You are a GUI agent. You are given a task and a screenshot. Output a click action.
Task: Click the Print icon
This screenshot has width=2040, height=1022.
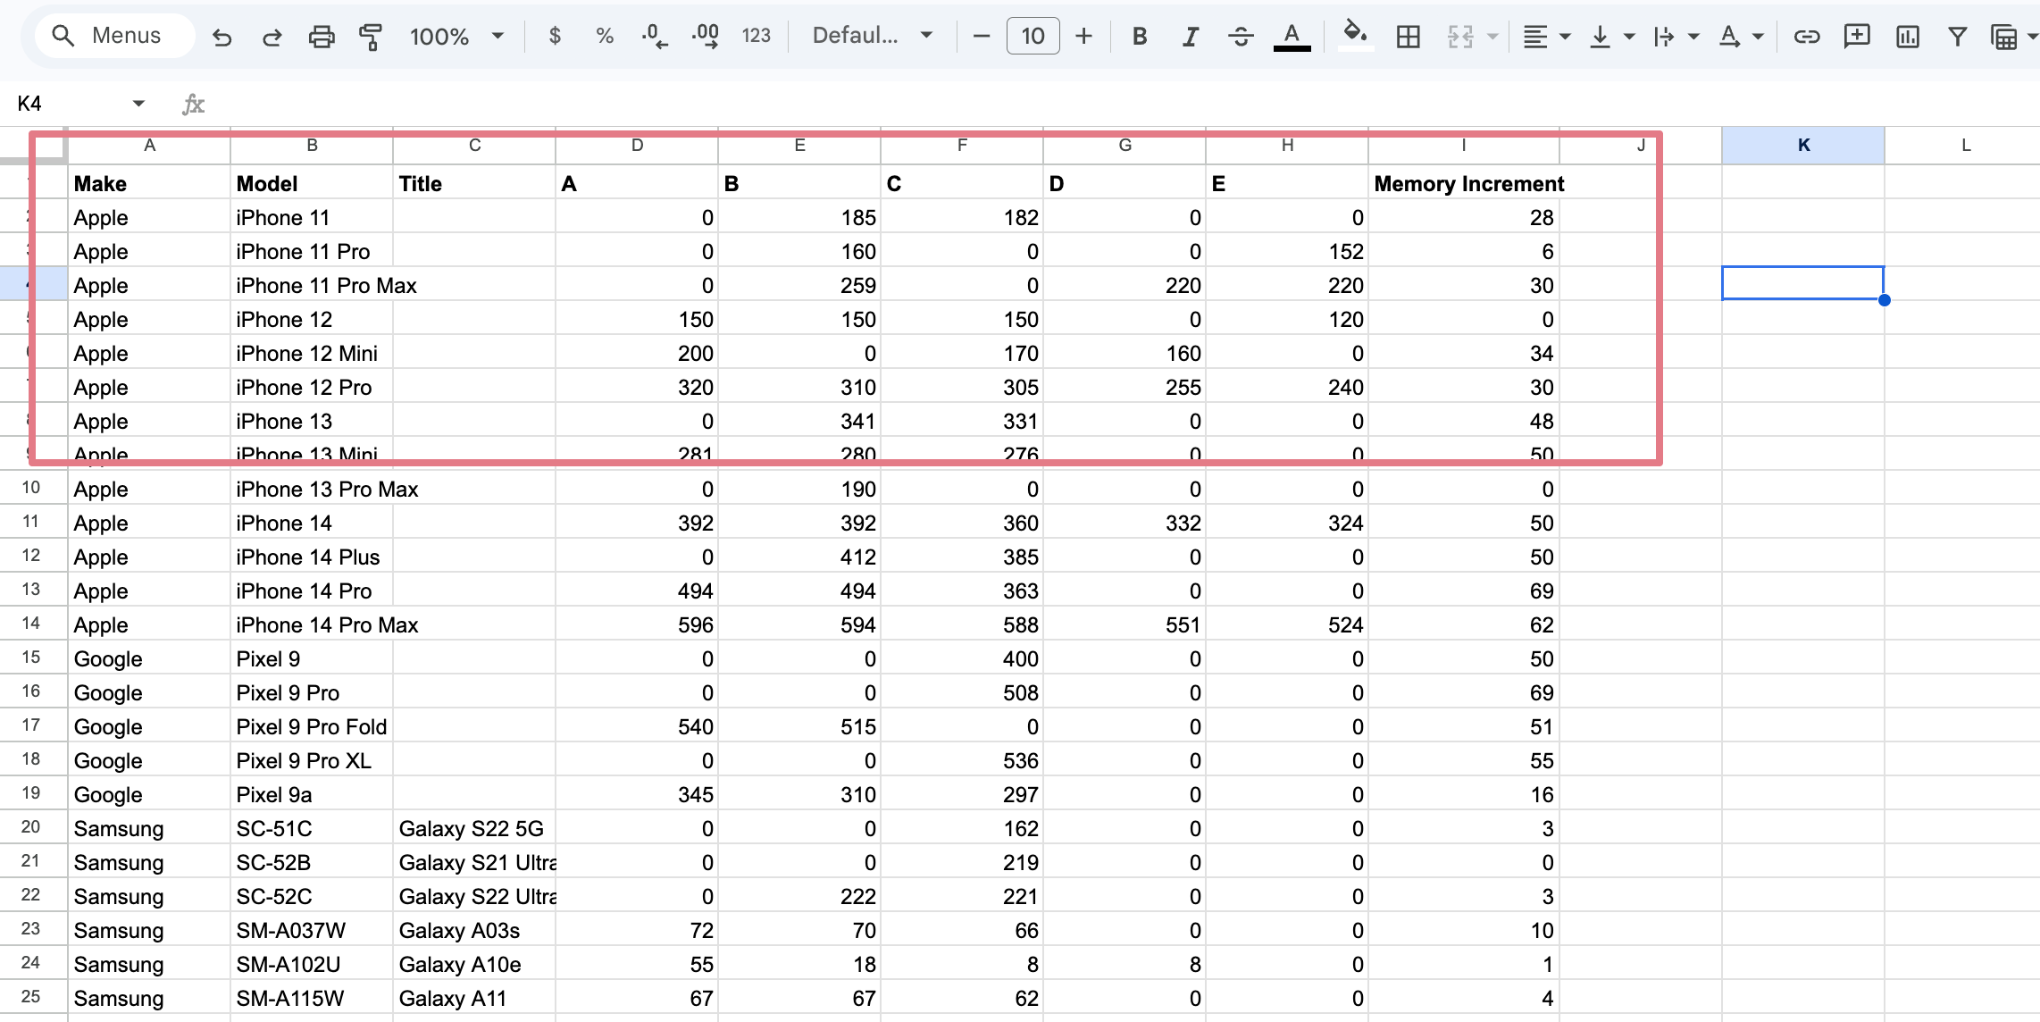tap(322, 37)
